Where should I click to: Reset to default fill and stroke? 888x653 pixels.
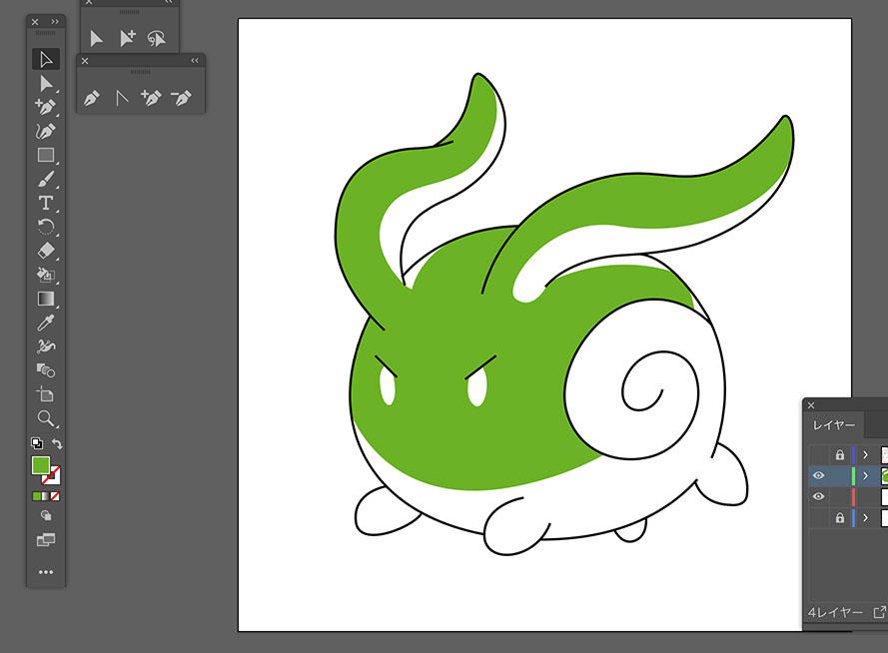tap(36, 443)
